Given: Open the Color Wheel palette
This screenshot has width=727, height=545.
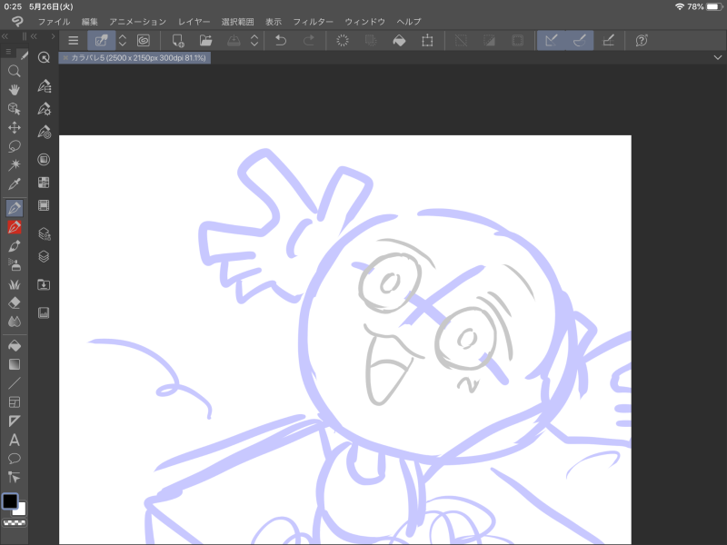Looking at the screenshot, I should pos(44,160).
